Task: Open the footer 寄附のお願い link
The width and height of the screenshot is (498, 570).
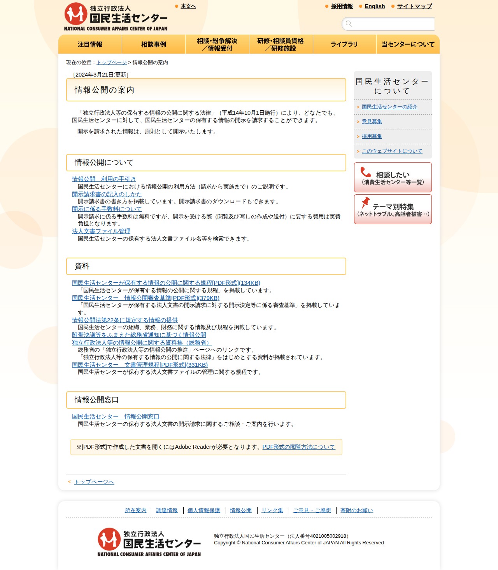Action: point(357,510)
